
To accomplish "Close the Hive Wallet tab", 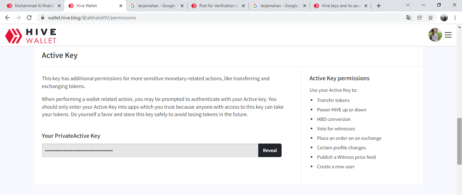I will pos(121,6).
